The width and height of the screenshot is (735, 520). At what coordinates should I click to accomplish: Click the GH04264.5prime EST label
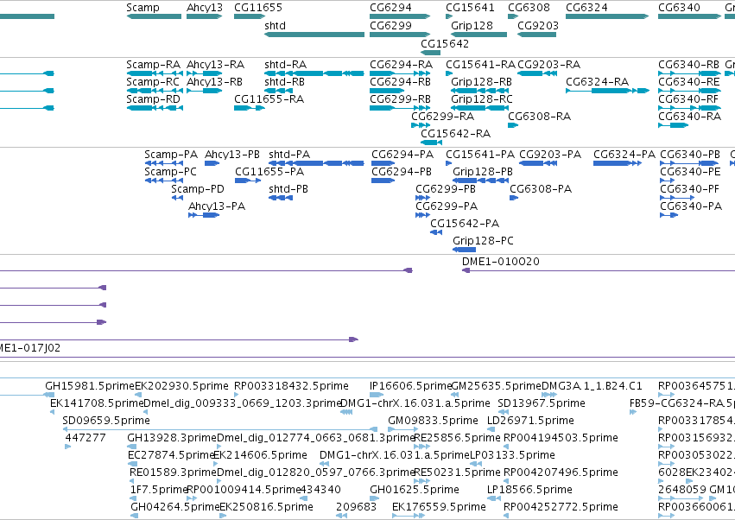[175, 507]
